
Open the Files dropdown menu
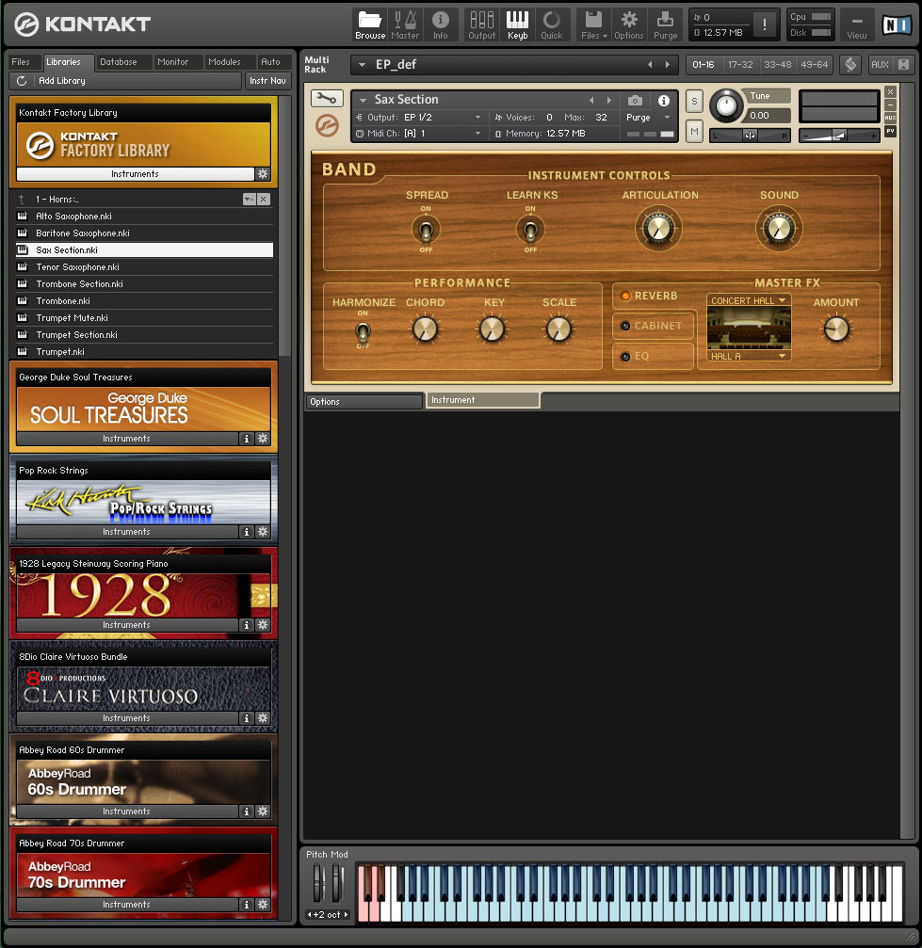(x=593, y=24)
